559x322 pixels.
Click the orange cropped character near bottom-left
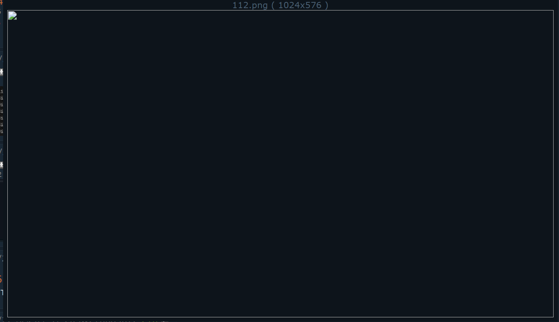tap(1, 279)
